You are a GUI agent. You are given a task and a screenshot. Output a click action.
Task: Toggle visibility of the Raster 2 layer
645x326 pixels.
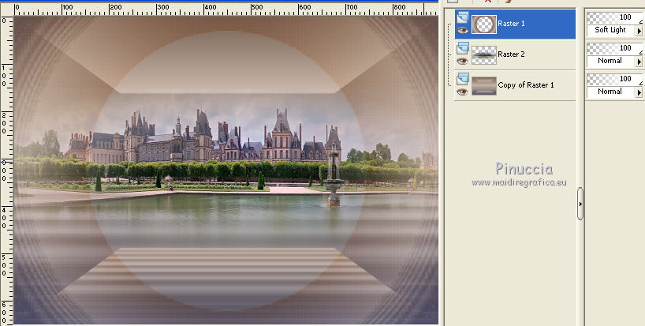462,61
